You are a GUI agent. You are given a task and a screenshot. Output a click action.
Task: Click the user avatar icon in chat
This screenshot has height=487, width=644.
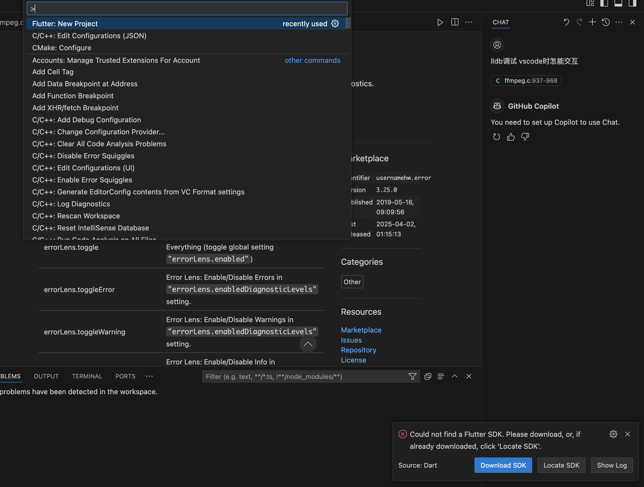click(x=497, y=45)
